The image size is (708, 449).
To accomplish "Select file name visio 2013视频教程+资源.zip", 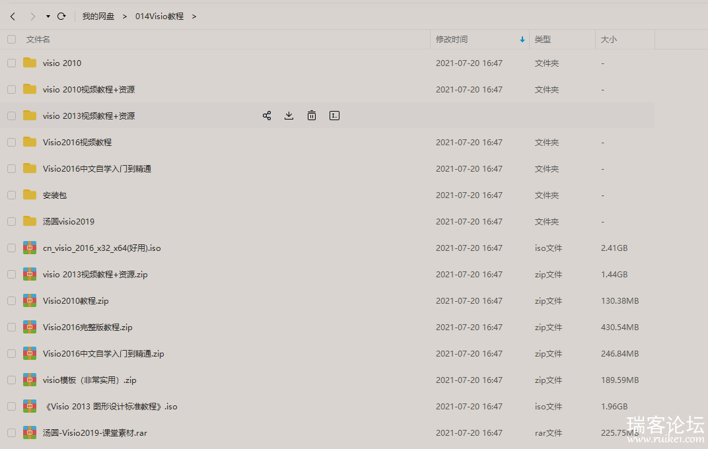I will click(x=95, y=275).
